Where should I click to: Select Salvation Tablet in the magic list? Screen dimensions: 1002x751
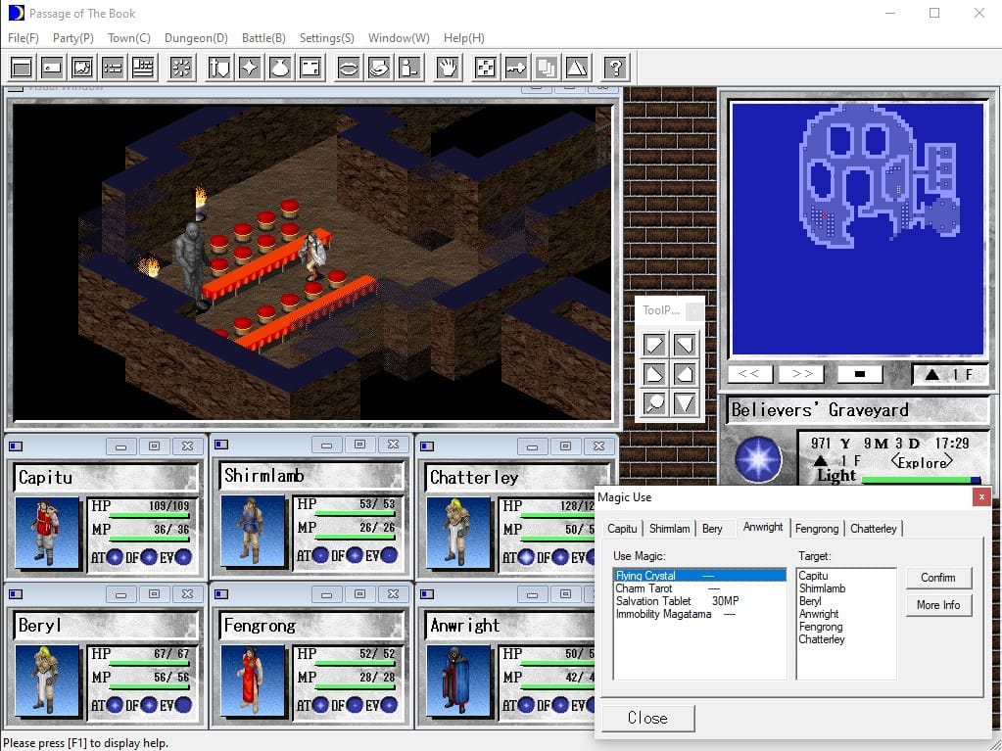coord(653,601)
